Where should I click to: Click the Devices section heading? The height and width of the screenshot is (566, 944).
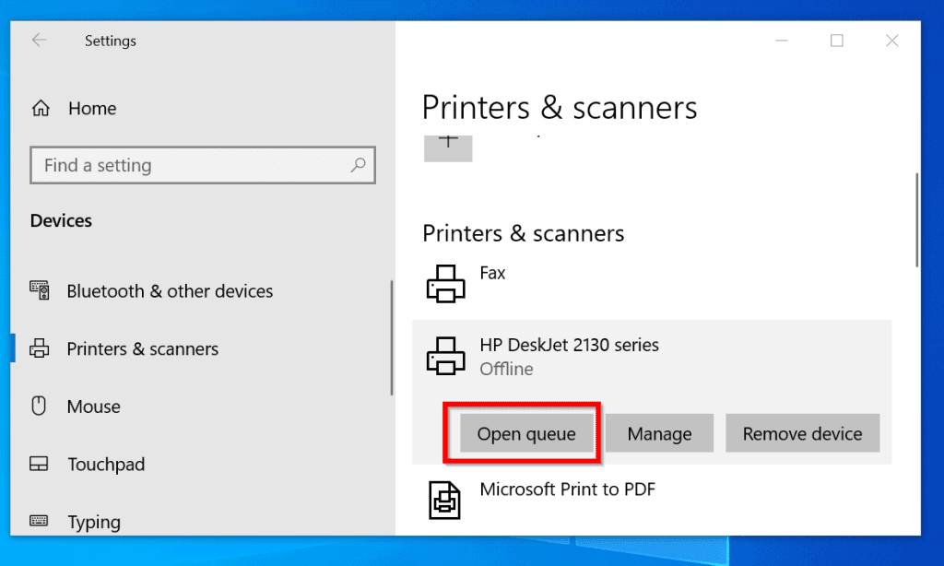coord(61,220)
